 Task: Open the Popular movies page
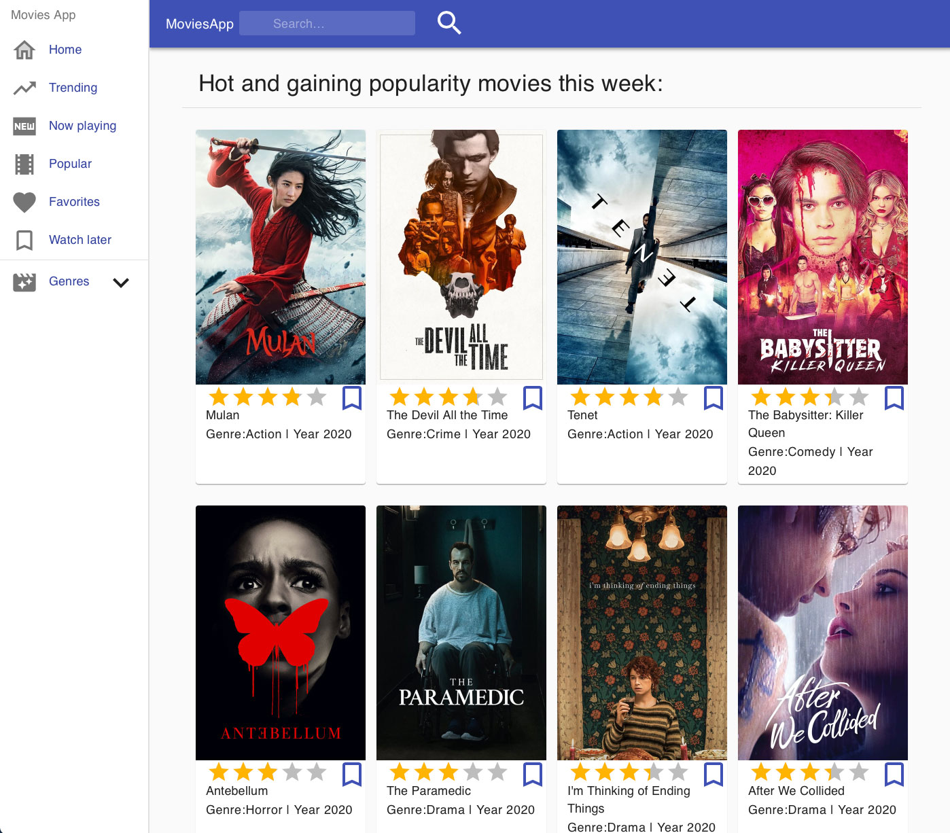point(70,164)
